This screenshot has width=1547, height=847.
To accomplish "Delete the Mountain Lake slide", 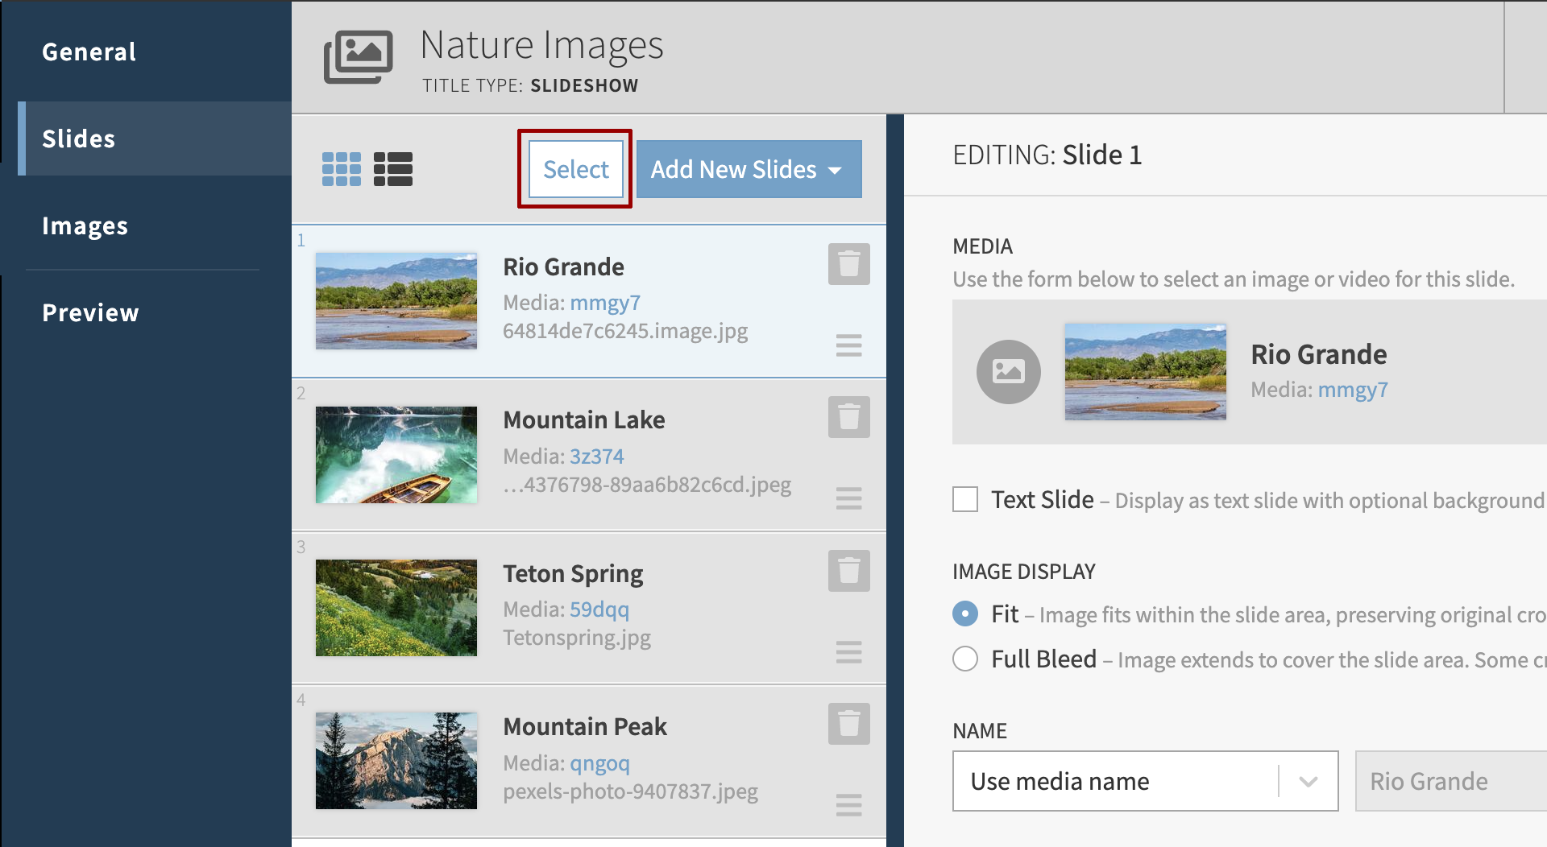I will 848,416.
